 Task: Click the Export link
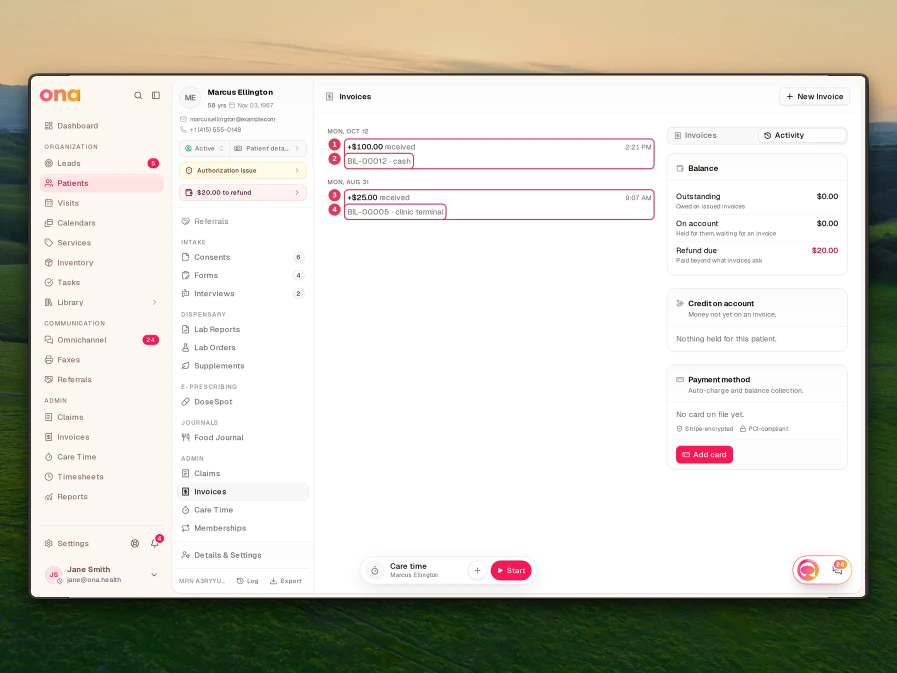285,581
